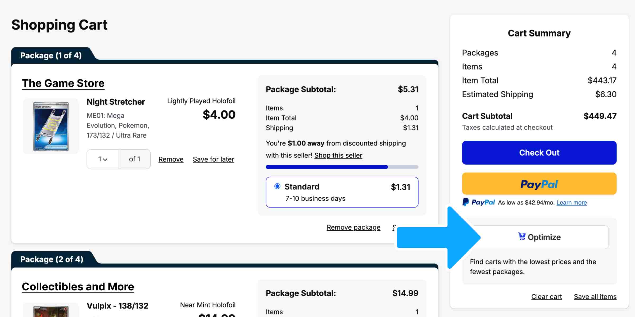Save Night Stretcher for later
Viewport: 635px width, 317px height.
click(213, 159)
